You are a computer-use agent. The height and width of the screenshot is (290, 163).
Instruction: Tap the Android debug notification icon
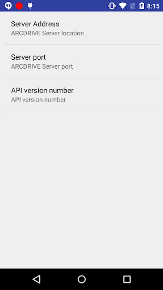click(30, 6)
